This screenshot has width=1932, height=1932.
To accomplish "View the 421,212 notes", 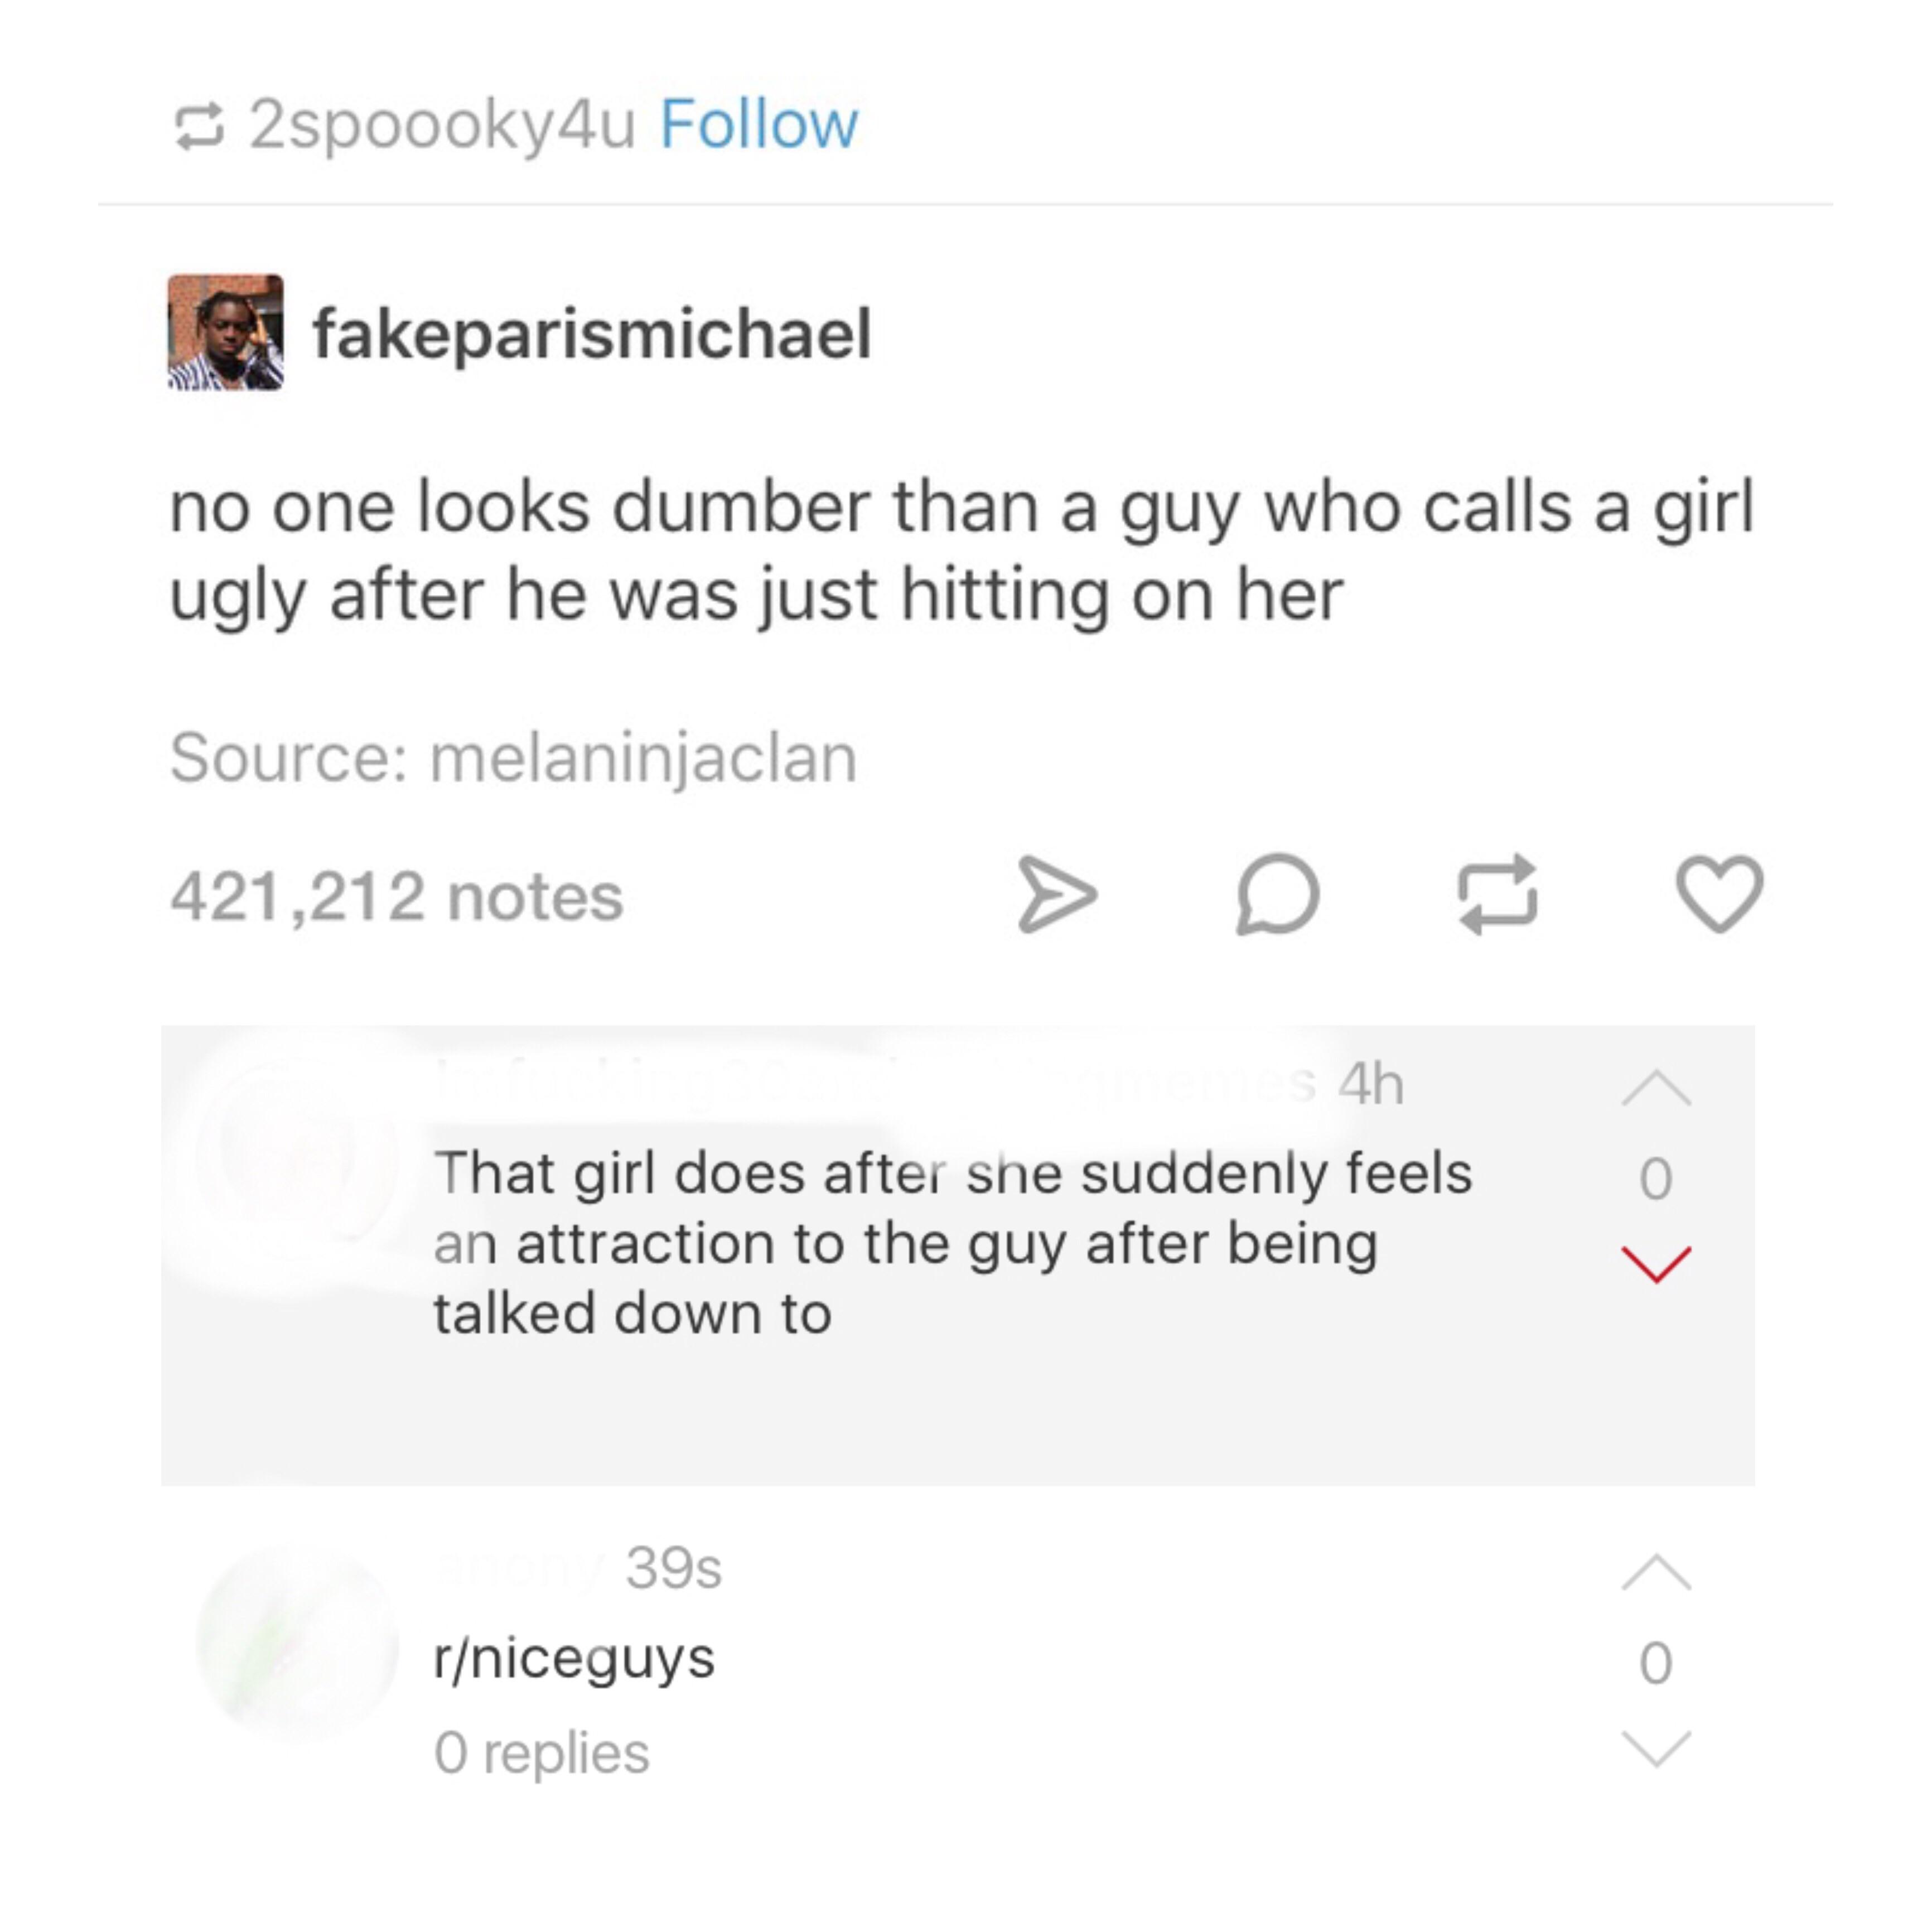I will click(397, 896).
